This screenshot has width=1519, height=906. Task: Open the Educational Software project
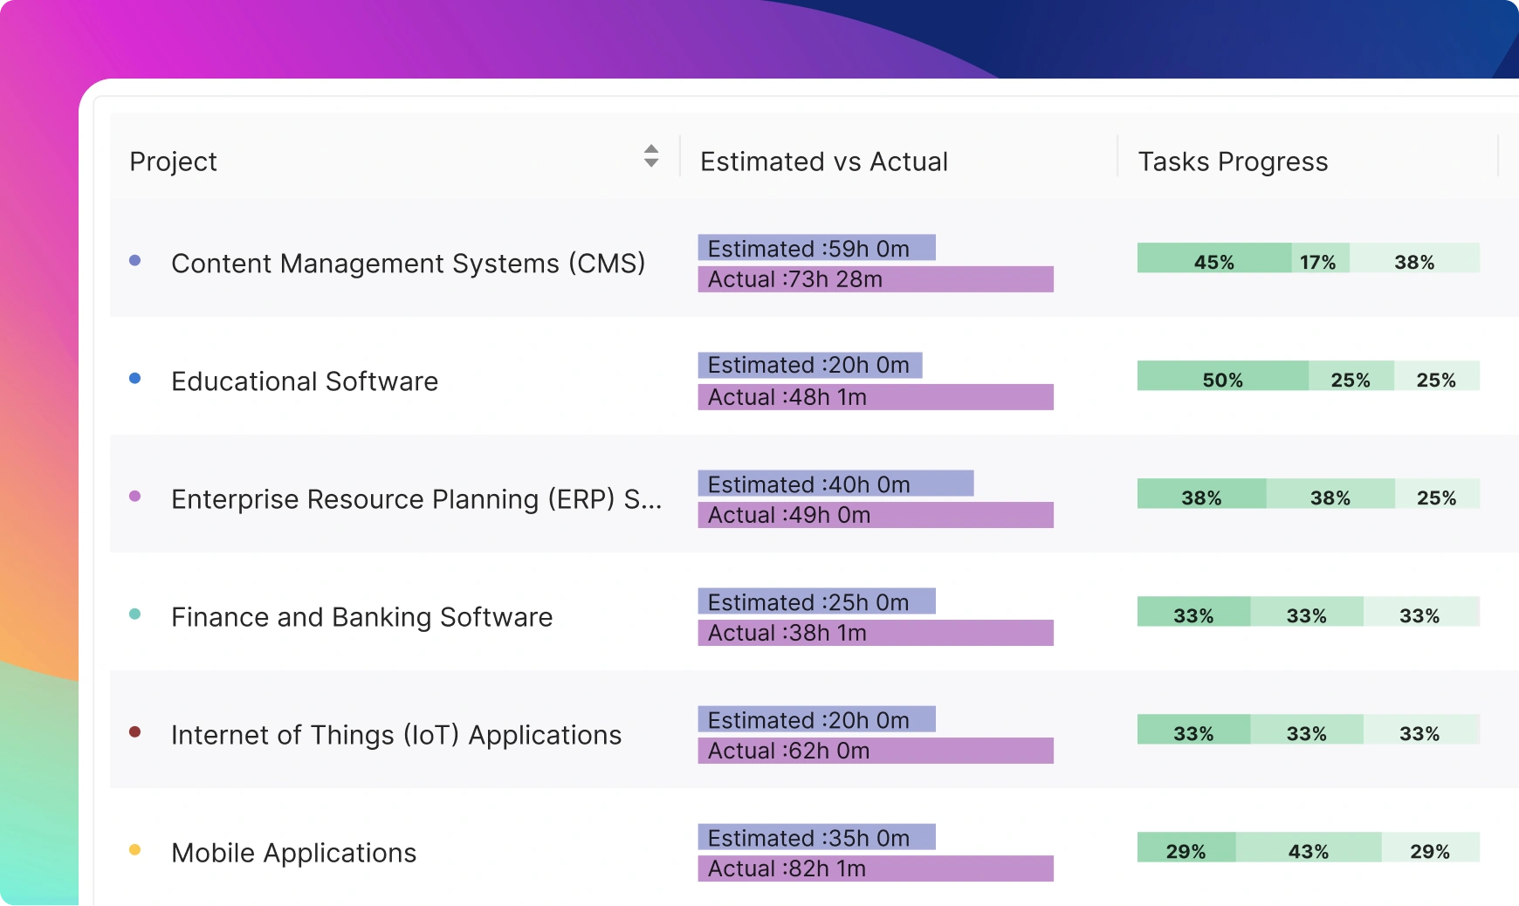[305, 381]
